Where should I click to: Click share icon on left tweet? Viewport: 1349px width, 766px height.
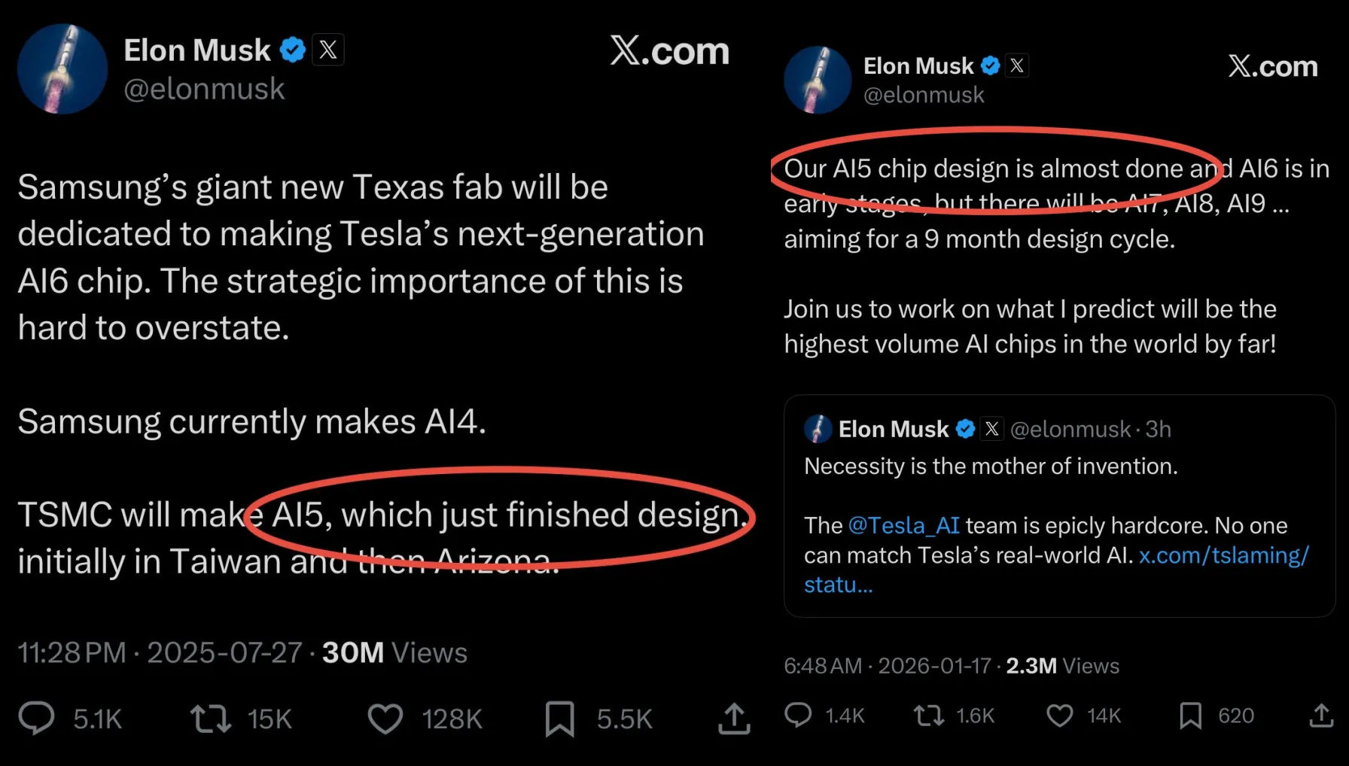734,718
